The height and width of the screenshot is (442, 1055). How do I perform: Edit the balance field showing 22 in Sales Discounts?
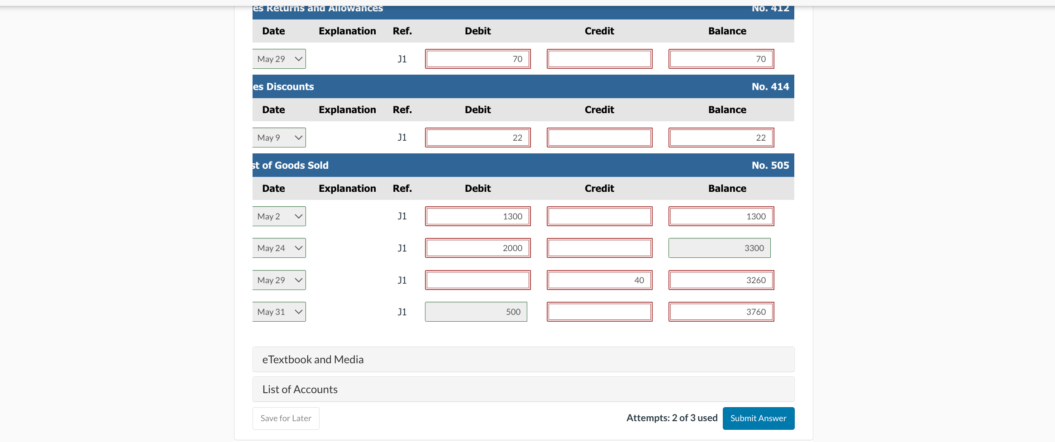721,138
